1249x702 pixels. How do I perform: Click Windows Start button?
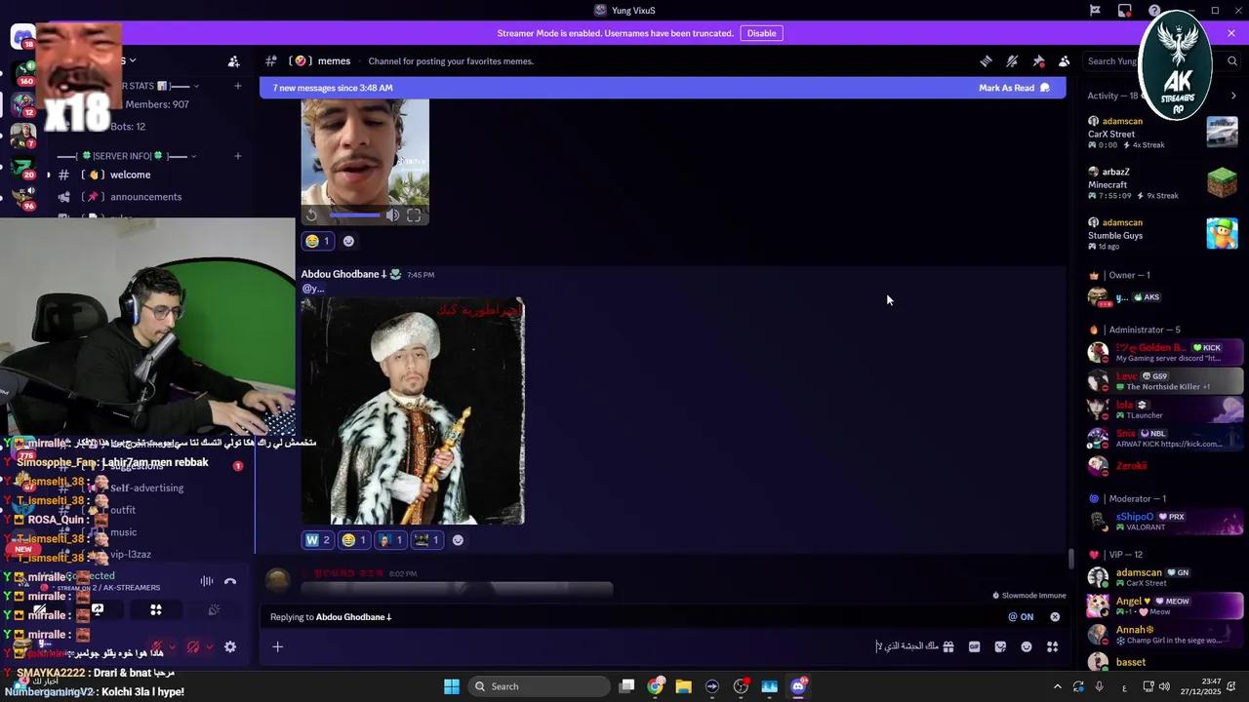[x=452, y=686]
